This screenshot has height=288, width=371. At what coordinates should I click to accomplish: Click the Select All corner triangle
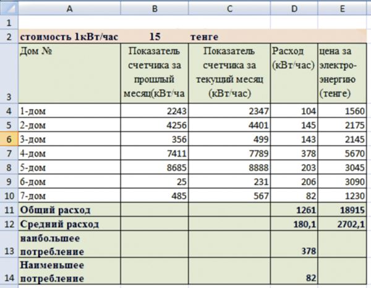pyautogui.click(x=9, y=8)
